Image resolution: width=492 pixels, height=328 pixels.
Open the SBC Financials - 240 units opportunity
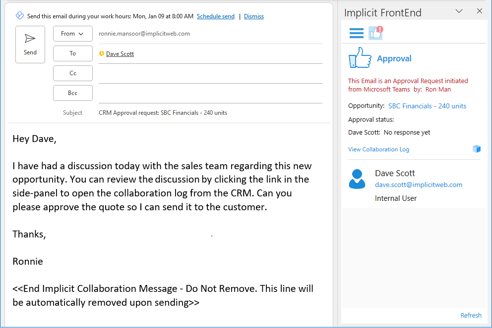(x=427, y=106)
